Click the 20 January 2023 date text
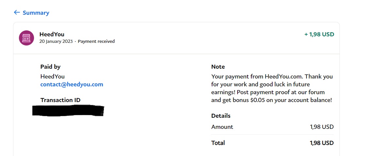Image resolution: width=366 pixels, height=156 pixels. (56, 41)
